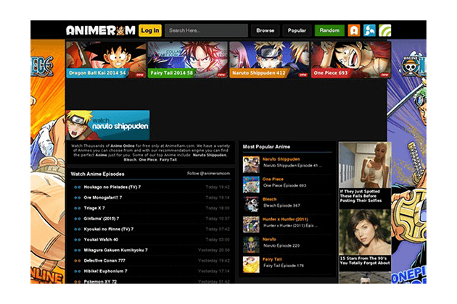The height and width of the screenshot is (304, 457).
Task: Click blue dots icon beside Ore Monogatari!! 7
Action: (x=77, y=198)
